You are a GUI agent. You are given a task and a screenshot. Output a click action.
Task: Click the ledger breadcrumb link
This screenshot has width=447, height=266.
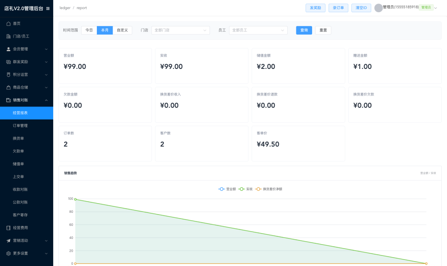pyautogui.click(x=65, y=8)
